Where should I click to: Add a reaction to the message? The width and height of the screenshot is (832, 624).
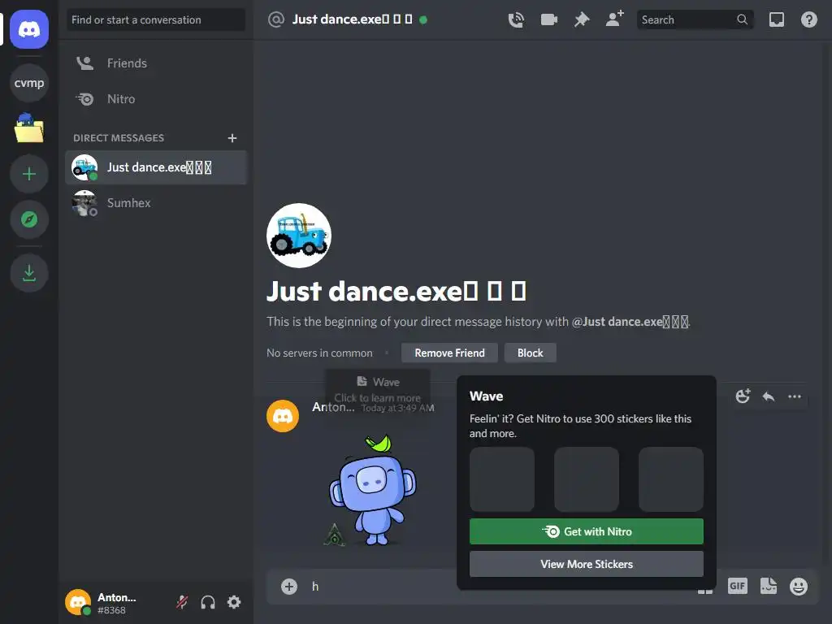(743, 396)
